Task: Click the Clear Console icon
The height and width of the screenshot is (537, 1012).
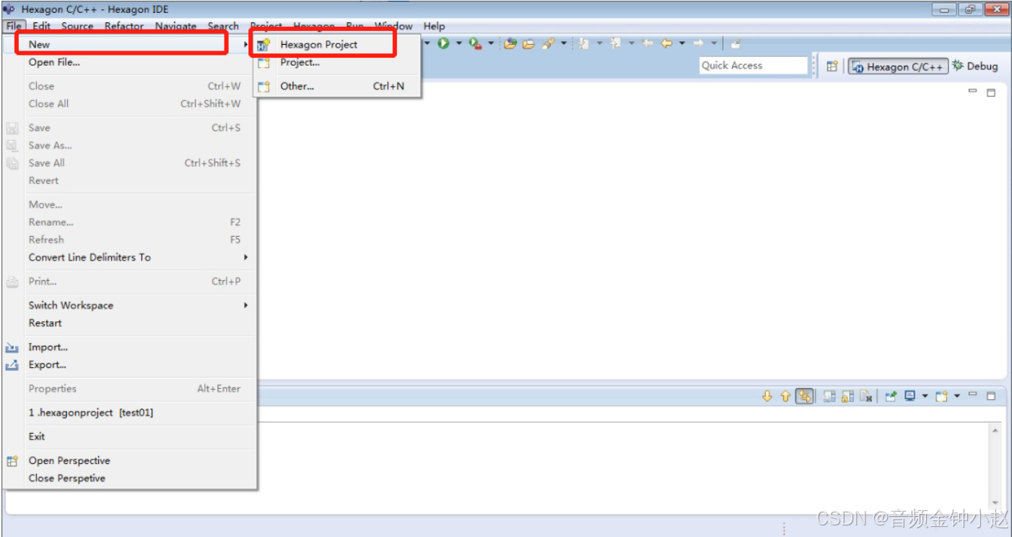Action: tap(865, 396)
